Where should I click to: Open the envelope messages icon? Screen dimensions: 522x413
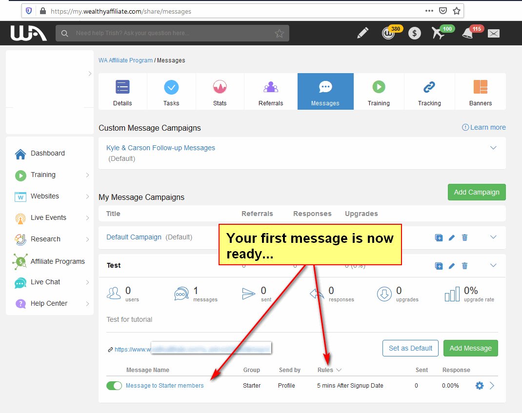[x=493, y=34]
